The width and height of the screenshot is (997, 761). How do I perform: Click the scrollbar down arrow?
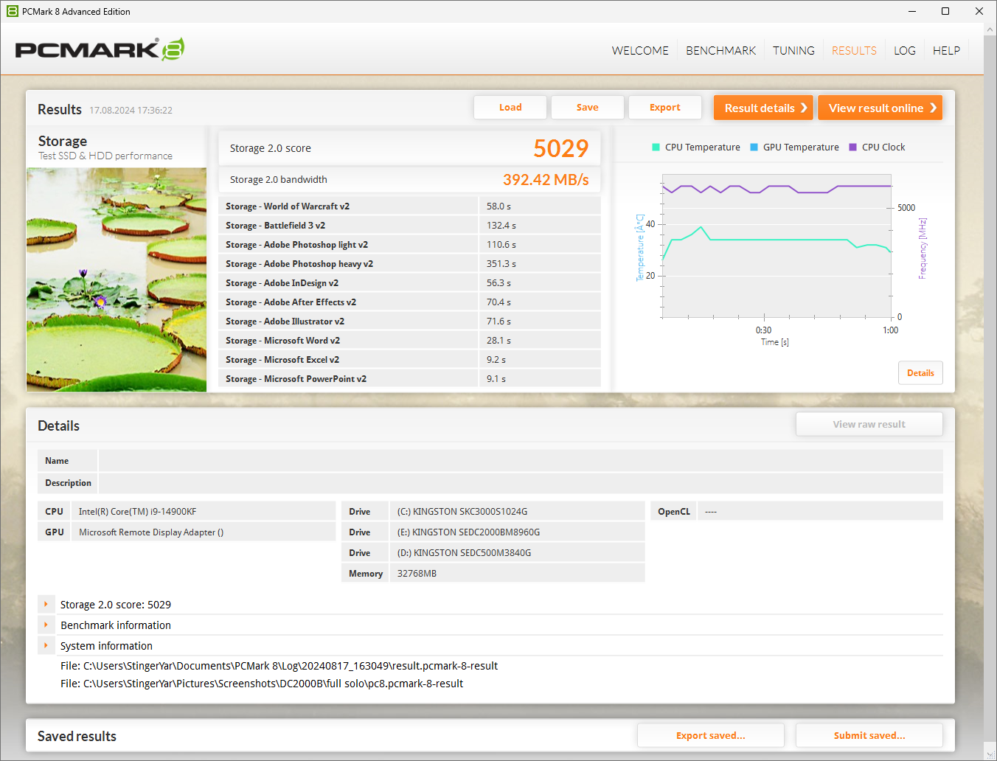tap(990, 754)
